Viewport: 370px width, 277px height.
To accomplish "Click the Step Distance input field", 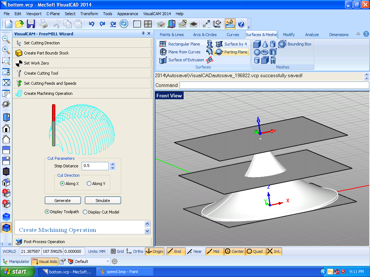I will [95, 166].
